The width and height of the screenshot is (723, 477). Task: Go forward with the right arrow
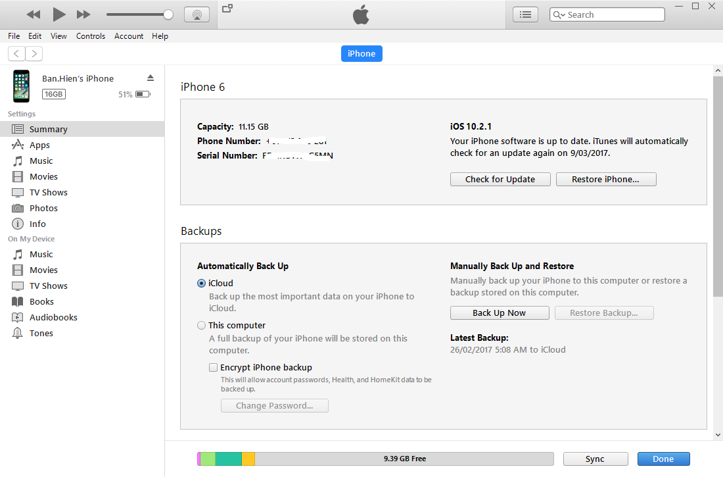click(34, 53)
